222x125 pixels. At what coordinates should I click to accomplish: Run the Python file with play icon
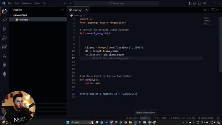205,10
